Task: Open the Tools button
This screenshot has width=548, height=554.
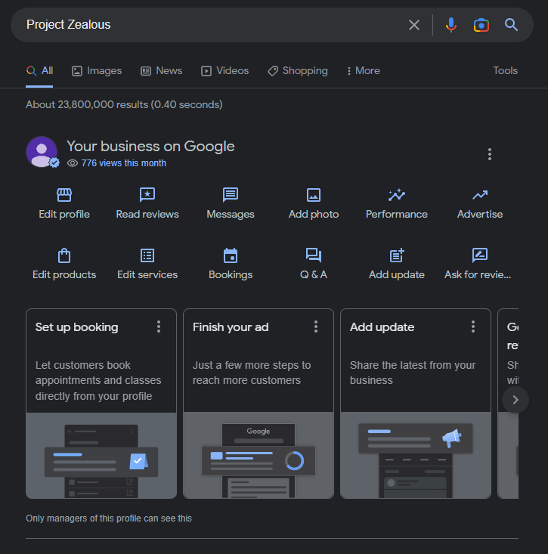Action: [x=505, y=70]
